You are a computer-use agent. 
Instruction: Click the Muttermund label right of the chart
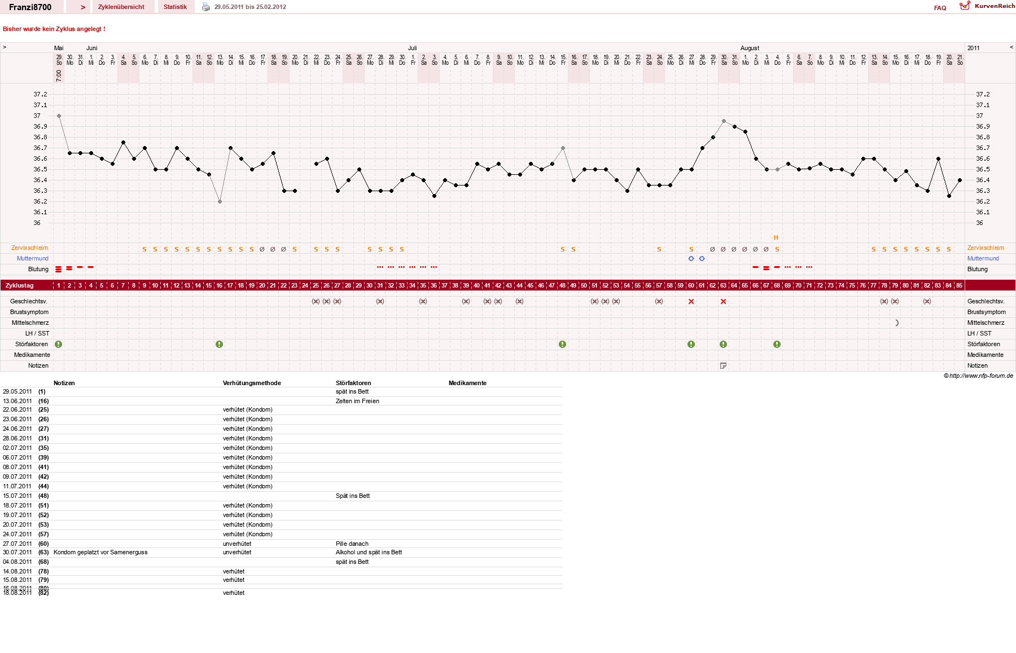click(x=983, y=258)
